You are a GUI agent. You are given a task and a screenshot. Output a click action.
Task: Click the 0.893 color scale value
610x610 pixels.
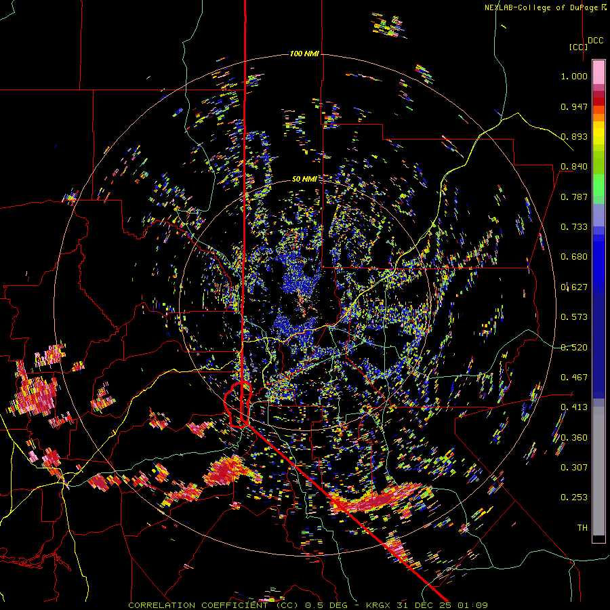(x=574, y=136)
